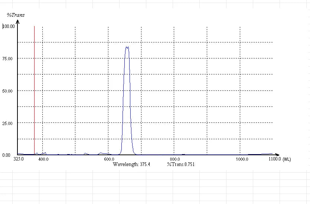
Task: Click the 400.0 x-axis tick label
Action: tap(43, 159)
